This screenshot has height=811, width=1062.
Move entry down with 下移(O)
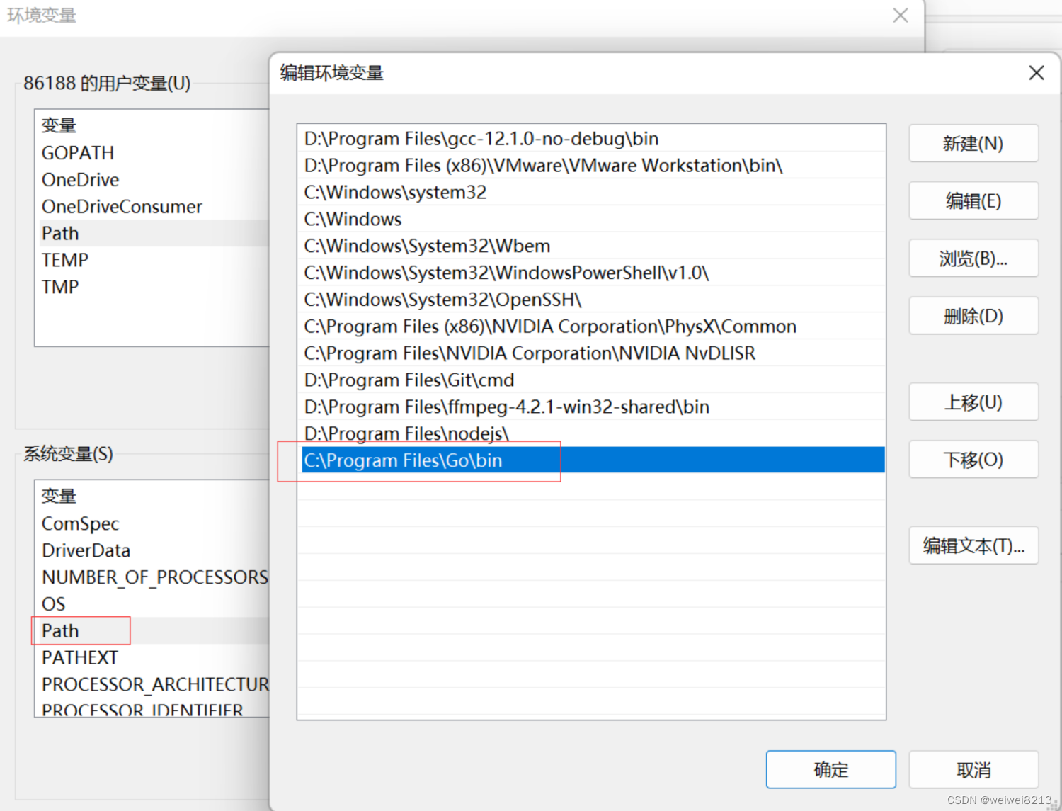(973, 460)
